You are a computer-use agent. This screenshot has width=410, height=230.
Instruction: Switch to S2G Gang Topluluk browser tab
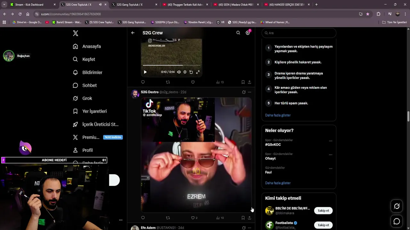point(134,4)
